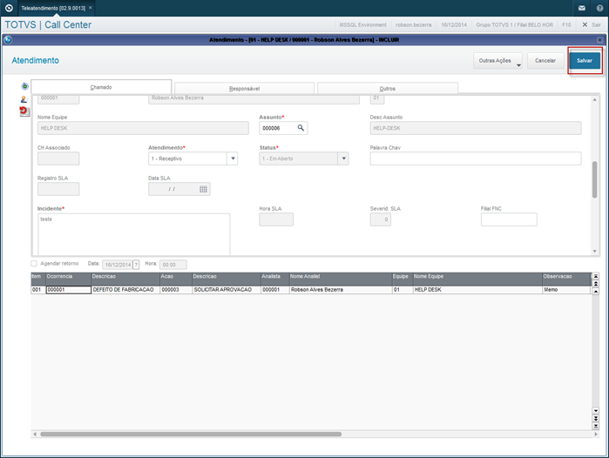Click the form's scroll up arrow
Image resolution: width=609 pixels, height=458 pixels.
(594, 100)
